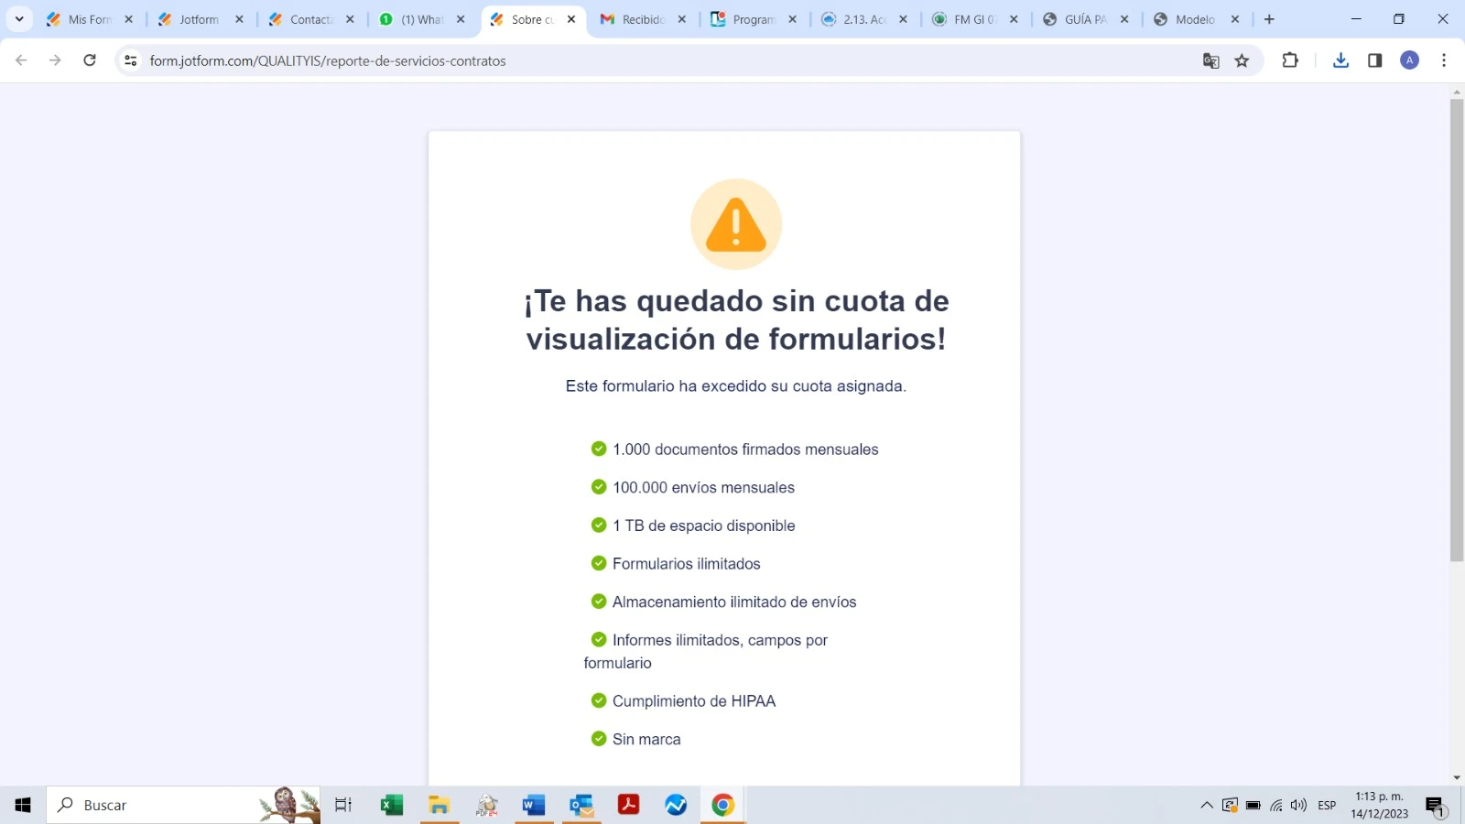Open a new tab with the plus button
The image size is (1465, 824).
coord(1269,18)
